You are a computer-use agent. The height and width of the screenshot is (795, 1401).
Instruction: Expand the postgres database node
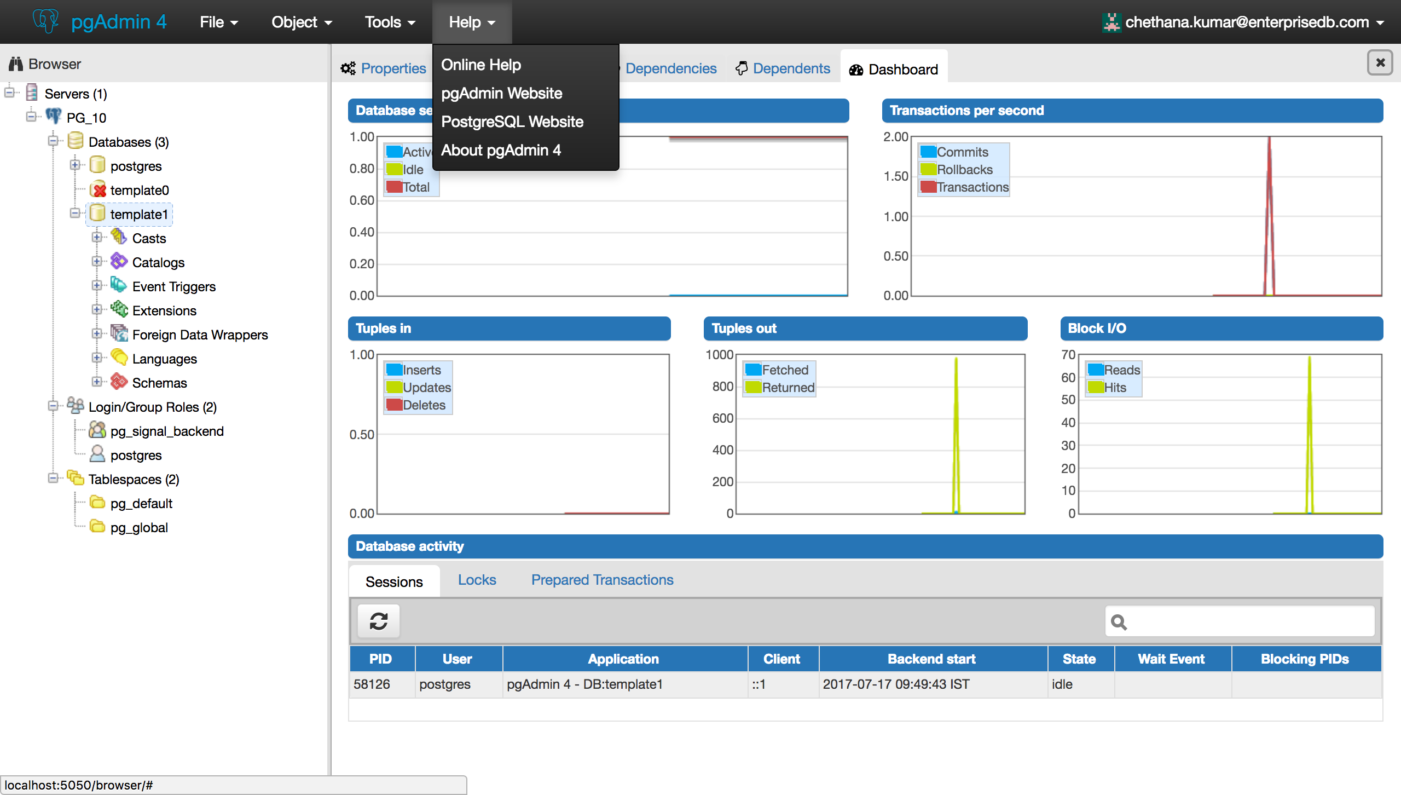click(75, 165)
